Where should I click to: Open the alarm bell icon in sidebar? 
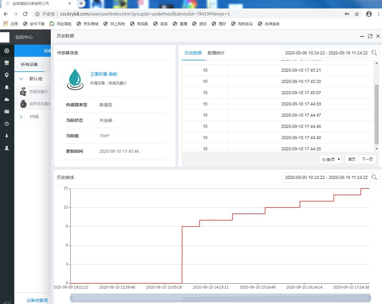7,87
